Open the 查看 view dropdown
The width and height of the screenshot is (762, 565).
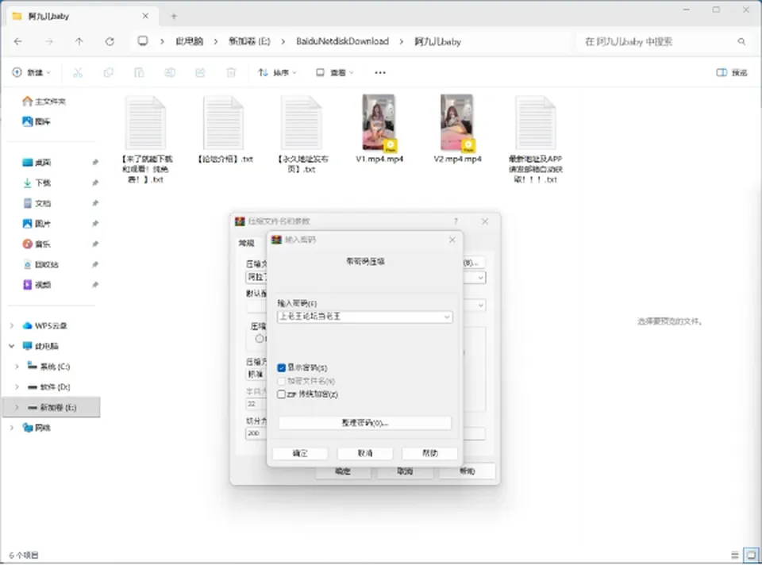[335, 73]
